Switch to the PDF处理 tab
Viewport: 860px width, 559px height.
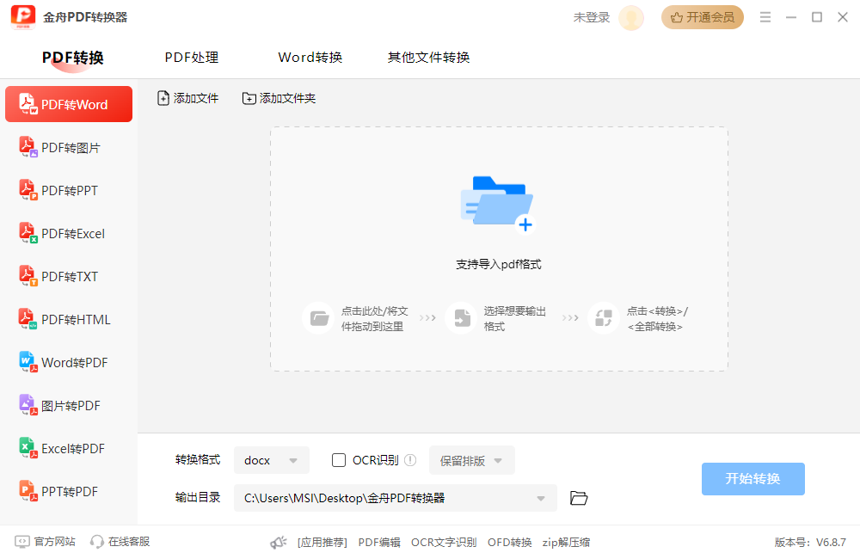[191, 58]
